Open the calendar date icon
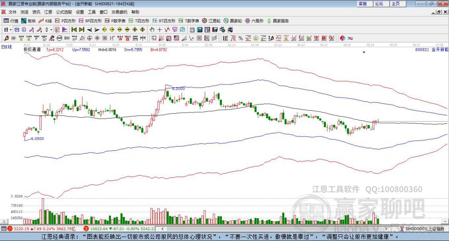The image size is (449, 241). (192, 30)
